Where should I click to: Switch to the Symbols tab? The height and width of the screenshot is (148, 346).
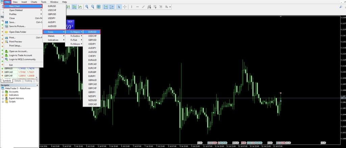click(x=7, y=81)
